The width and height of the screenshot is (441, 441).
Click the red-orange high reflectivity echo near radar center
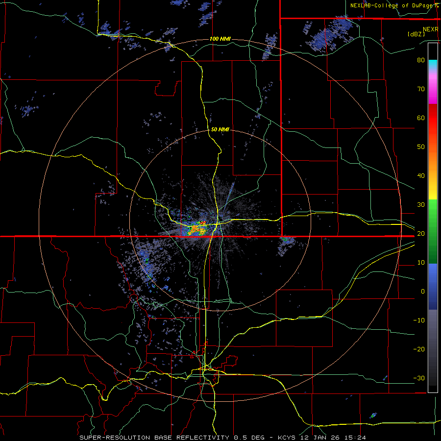point(197,228)
